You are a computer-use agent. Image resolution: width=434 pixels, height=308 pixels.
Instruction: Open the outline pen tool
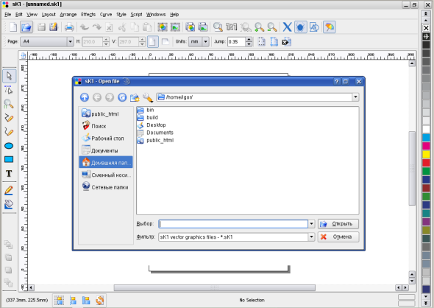pyautogui.click(x=9, y=190)
